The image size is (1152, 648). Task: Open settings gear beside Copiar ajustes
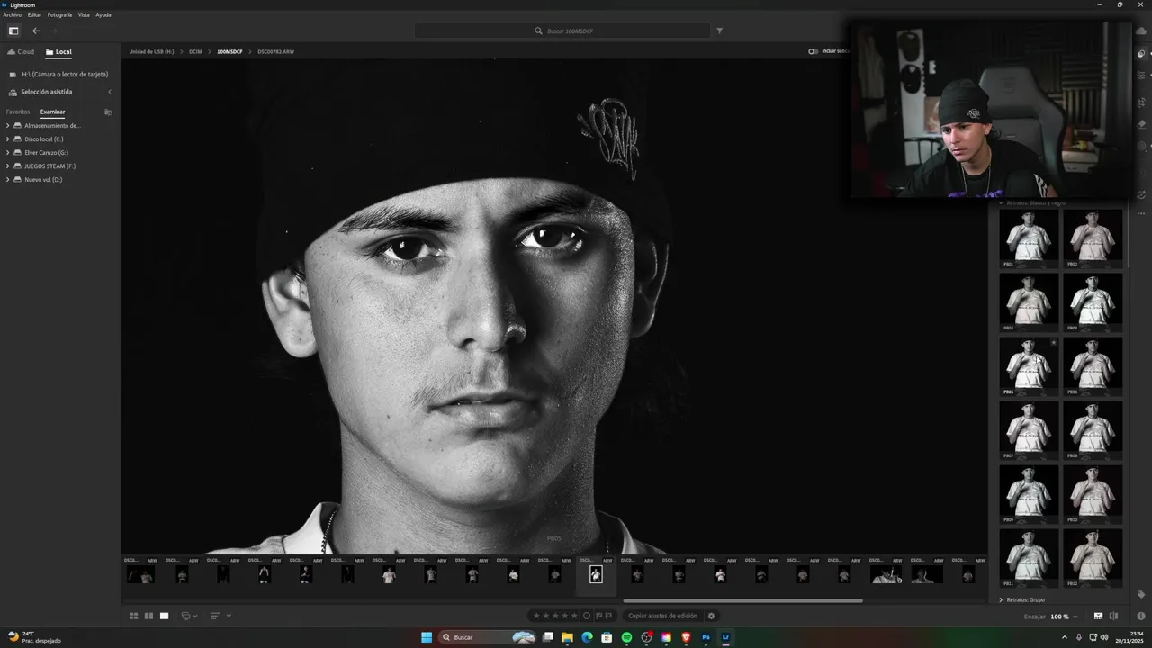711,616
